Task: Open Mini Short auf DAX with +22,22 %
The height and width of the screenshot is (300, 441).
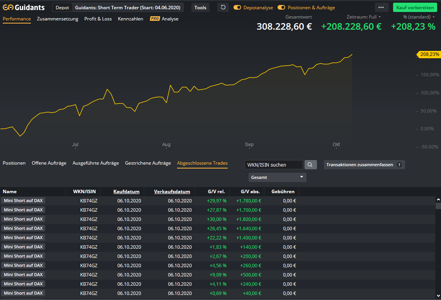Action: tap(23, 238)
